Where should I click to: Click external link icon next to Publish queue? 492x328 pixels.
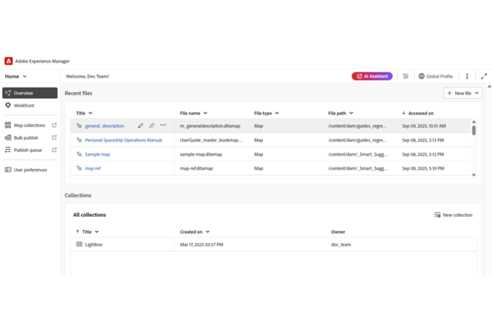(54, 150)
